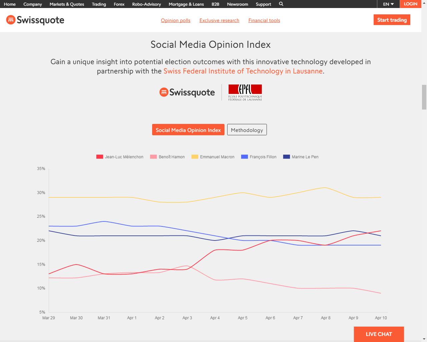Open the Trading menu

coord(99,4)
